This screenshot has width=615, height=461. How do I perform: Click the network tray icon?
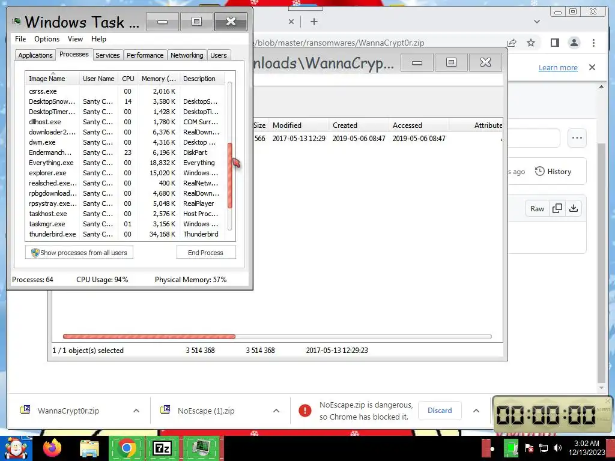tap(544, 448)
